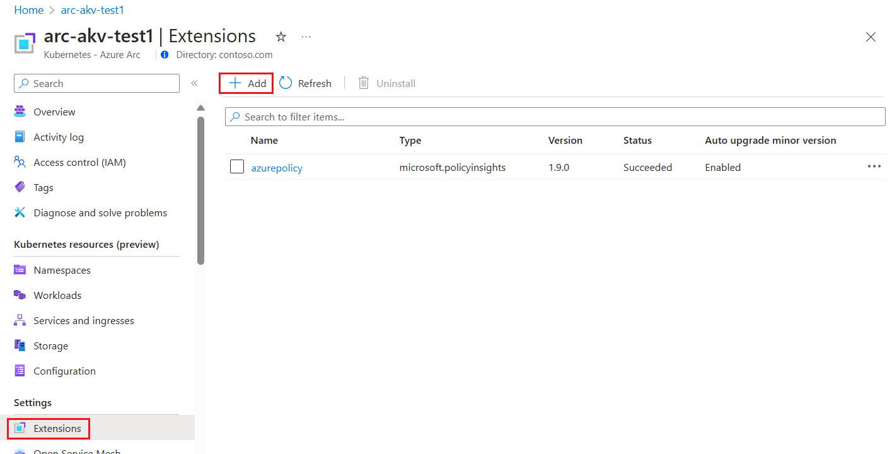Click the arc-akv-test1 resource icon in header
892x454 pixels.
tap(26, 43)
